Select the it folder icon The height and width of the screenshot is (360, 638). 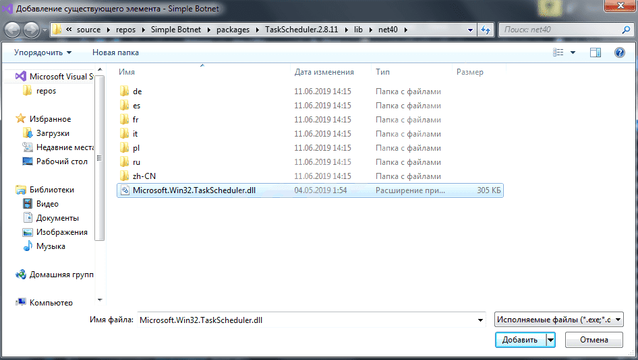click(x=125, y=133)
